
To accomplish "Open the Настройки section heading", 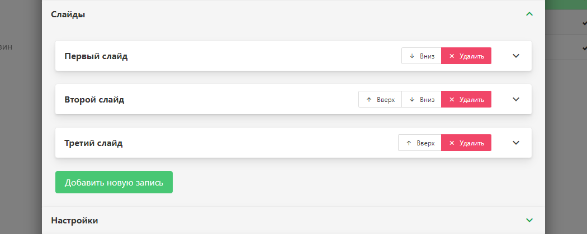I will pos(74,221).
